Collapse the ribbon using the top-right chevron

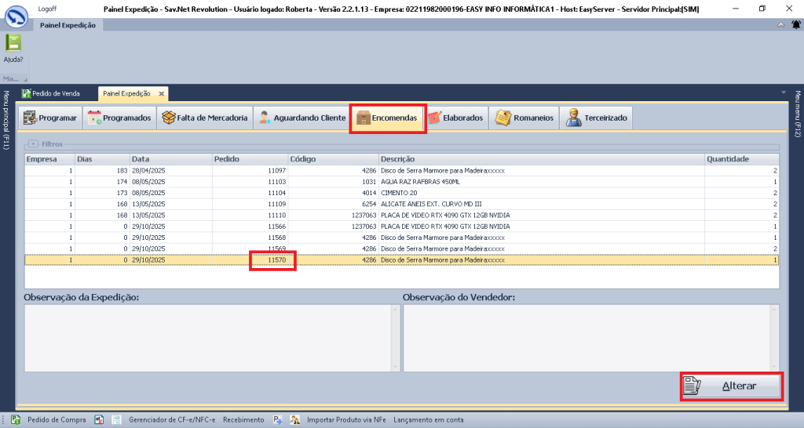click(780, 25)
